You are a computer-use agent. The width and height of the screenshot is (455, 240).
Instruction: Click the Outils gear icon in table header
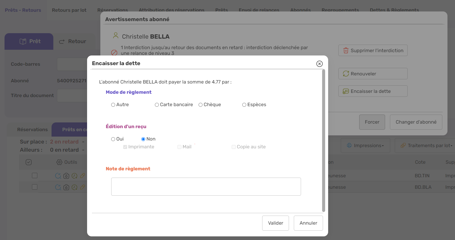(59, 162)
